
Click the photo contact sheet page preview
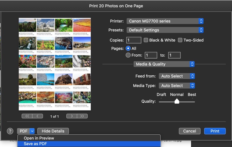coord(55,64)
